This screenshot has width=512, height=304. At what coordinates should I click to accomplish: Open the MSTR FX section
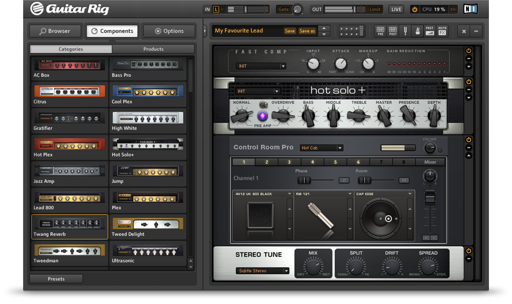pos(442,31)
